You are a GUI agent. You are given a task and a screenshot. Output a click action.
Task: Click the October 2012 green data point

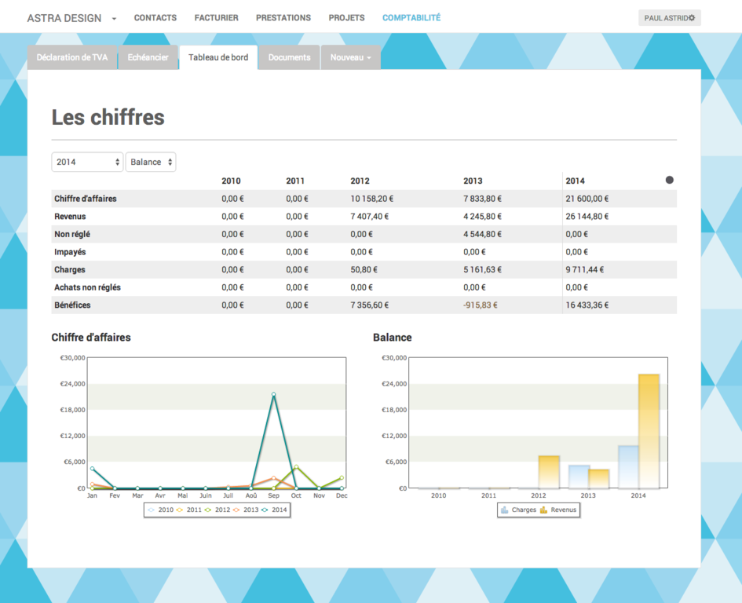[x=296, y=466]
